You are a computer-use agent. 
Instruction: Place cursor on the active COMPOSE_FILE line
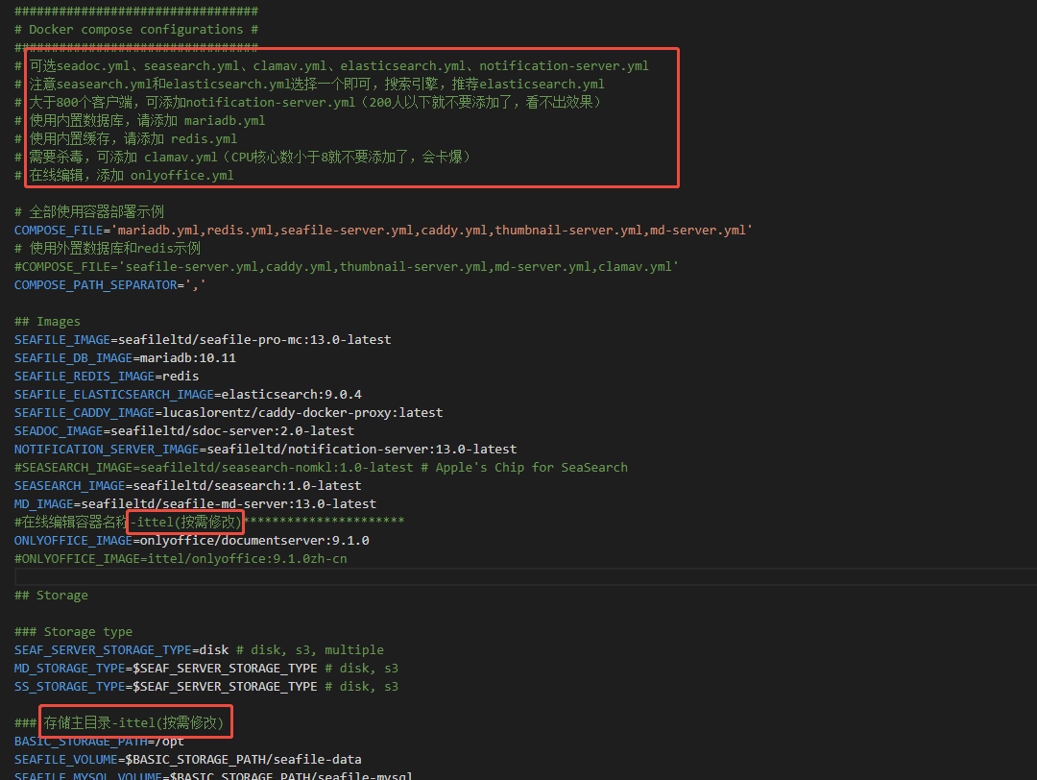382,231
